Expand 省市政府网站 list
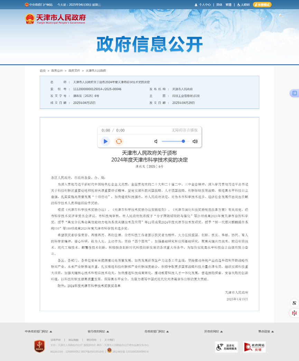The width and height of the screenshot is (299, 361). coord(98,332)
